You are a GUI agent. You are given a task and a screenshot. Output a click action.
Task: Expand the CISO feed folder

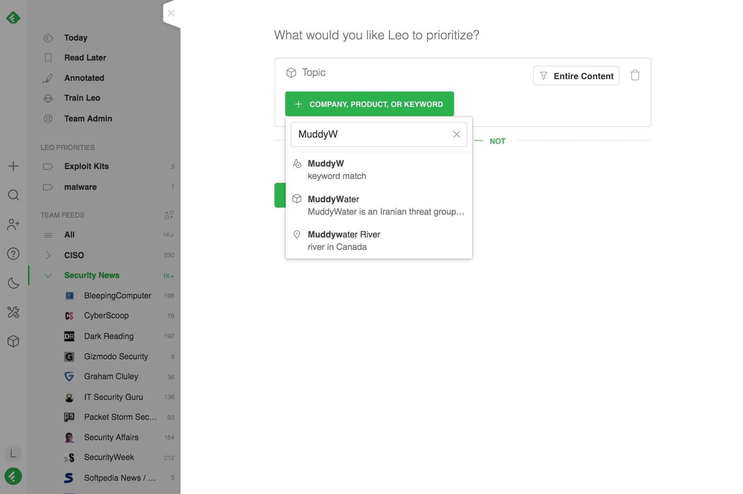coord(48,255)
